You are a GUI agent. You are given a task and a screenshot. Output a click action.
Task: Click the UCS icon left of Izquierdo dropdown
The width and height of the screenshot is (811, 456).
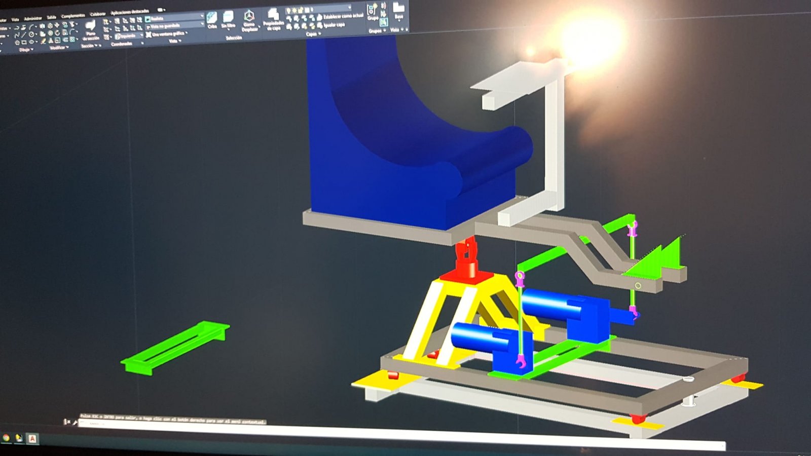(106, 37)
